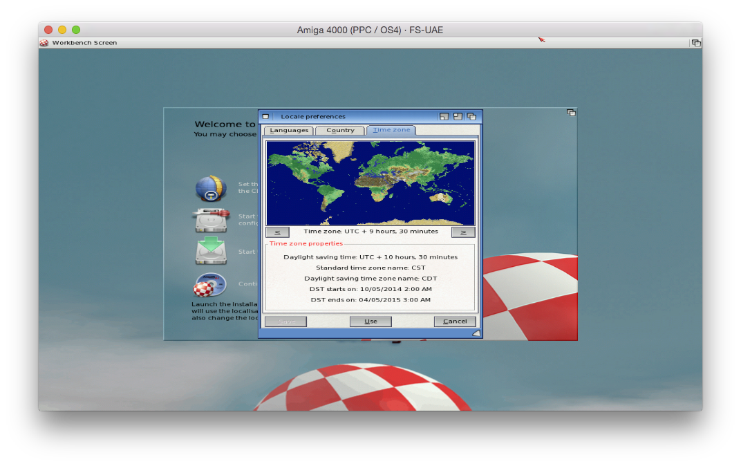
Task: Click the hard drive configuration tools icon
Action: (211, 220)
